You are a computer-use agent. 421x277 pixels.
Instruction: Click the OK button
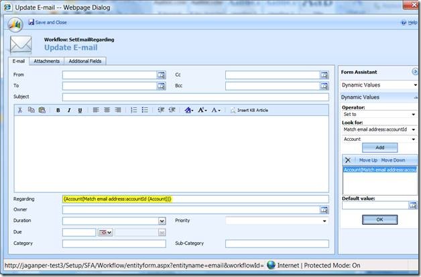point(379,219)
